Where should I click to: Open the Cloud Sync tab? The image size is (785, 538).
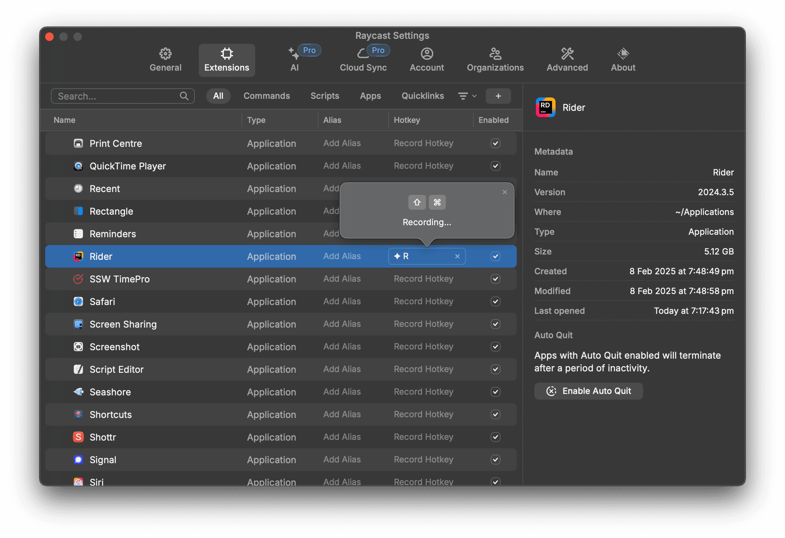click(x=363, y=60)
